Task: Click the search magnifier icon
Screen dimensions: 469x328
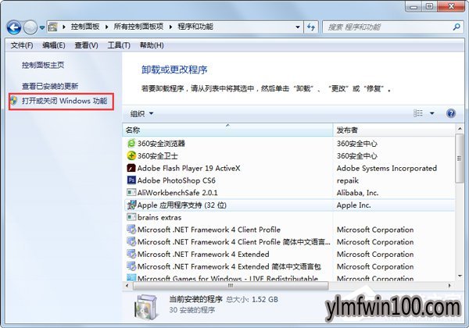Action: pyautogui.click(x=456, y=27)
